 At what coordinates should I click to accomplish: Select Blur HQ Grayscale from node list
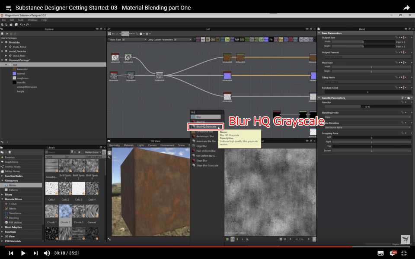(206, 126)
